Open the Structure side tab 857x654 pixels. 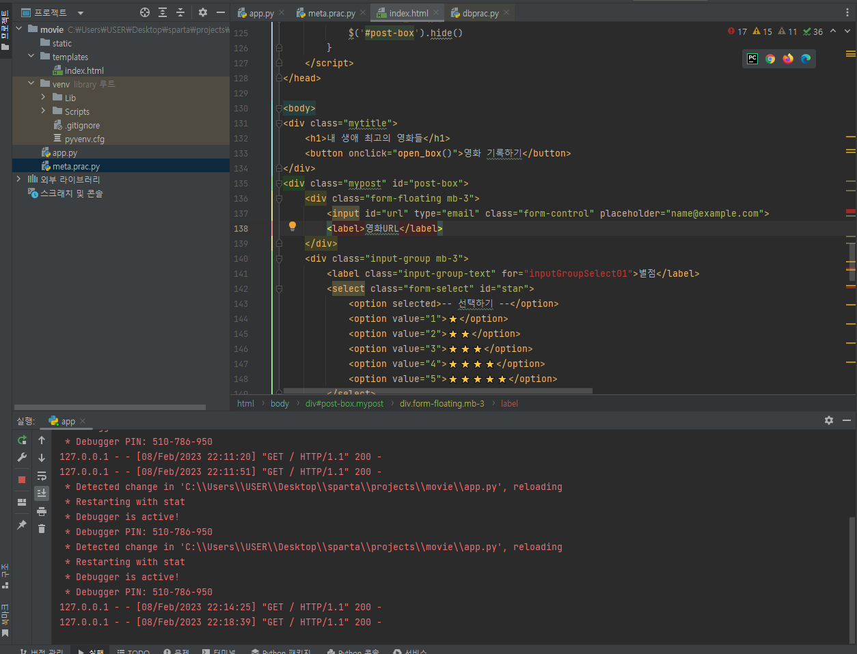(x=5, y=576)
